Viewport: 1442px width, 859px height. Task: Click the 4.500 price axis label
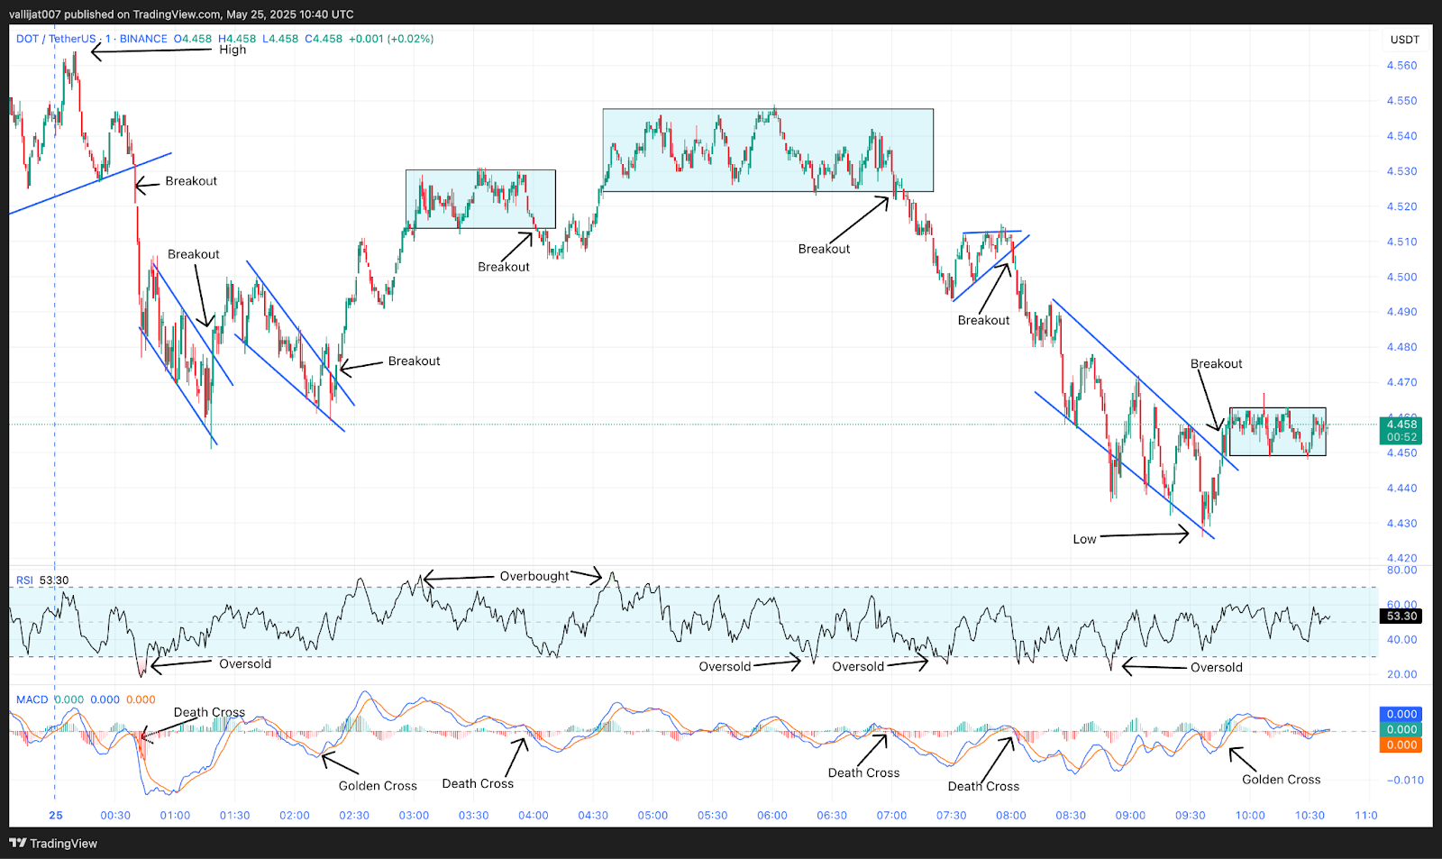[1401, 277]
